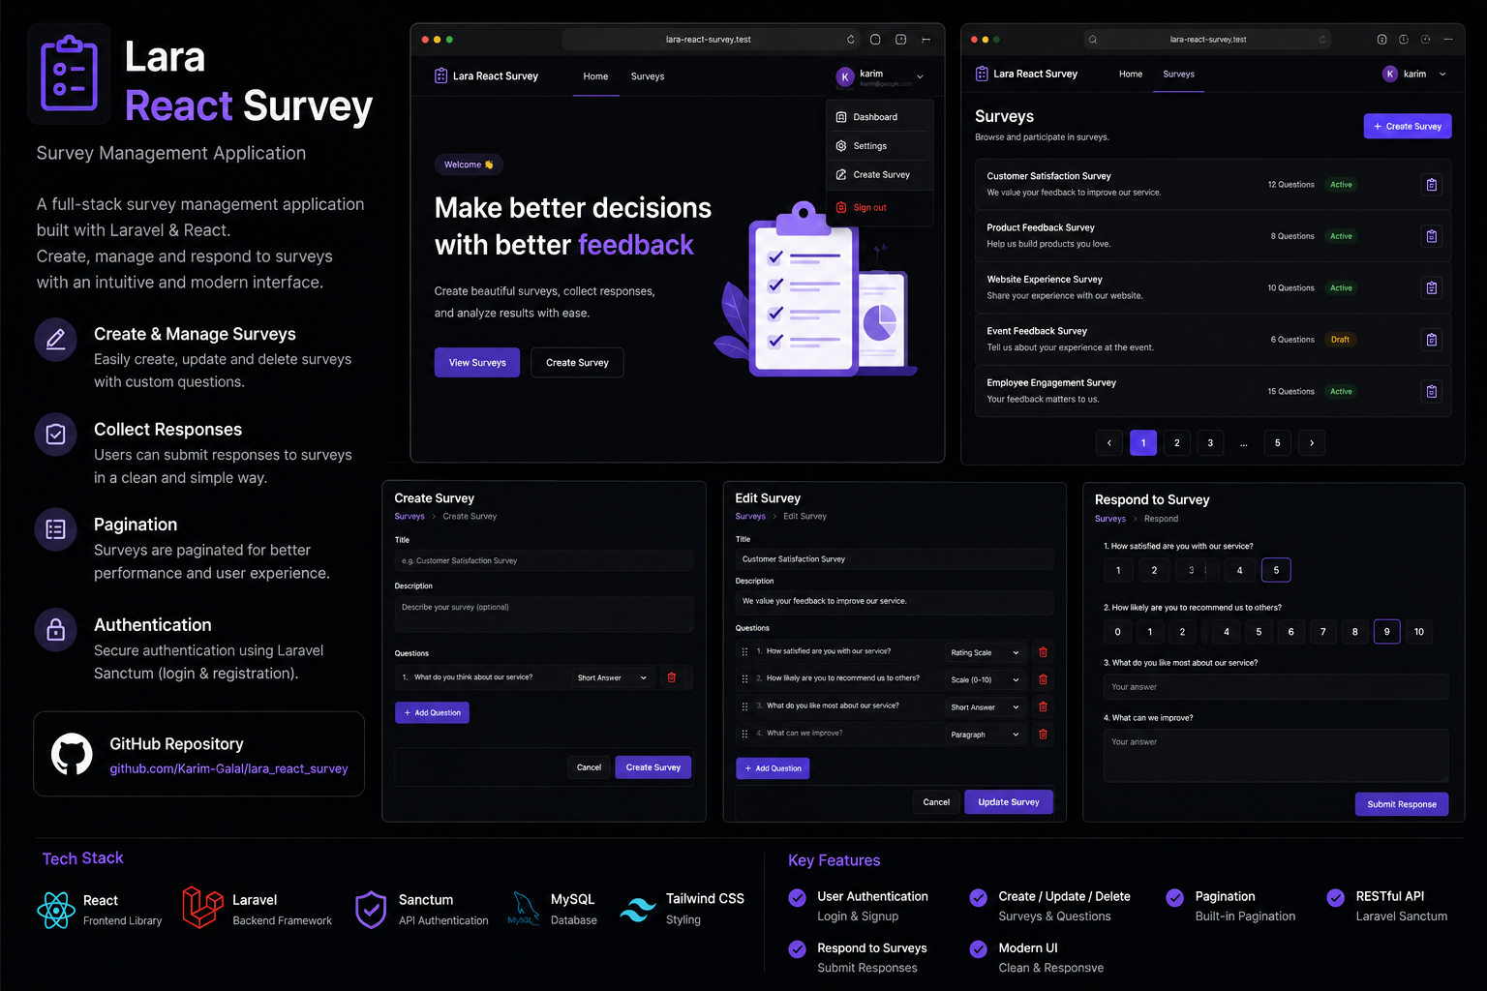
Task: Click the clipboard logo in the Surveys window navbar
Action: (982, 74)
